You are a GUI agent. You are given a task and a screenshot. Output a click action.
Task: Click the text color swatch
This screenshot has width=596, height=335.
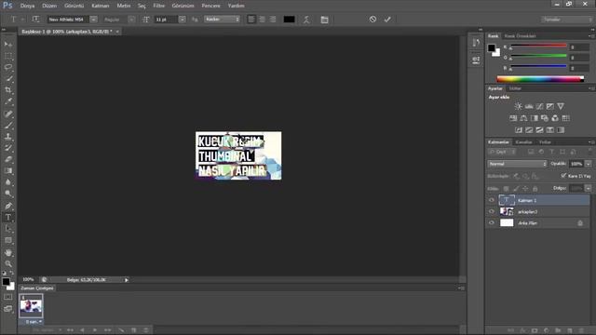pos(289,20)
